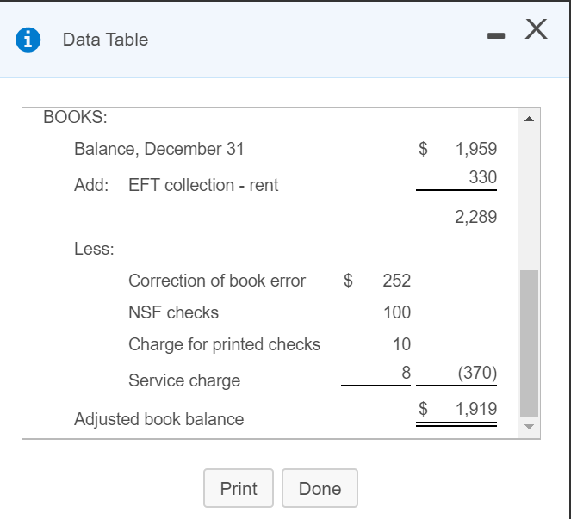Image resolution: width=571 pixels, height=519 pixels.
Task: Click the 'Service charge' label
Action: pyautogui.click(x=184, y=380)
